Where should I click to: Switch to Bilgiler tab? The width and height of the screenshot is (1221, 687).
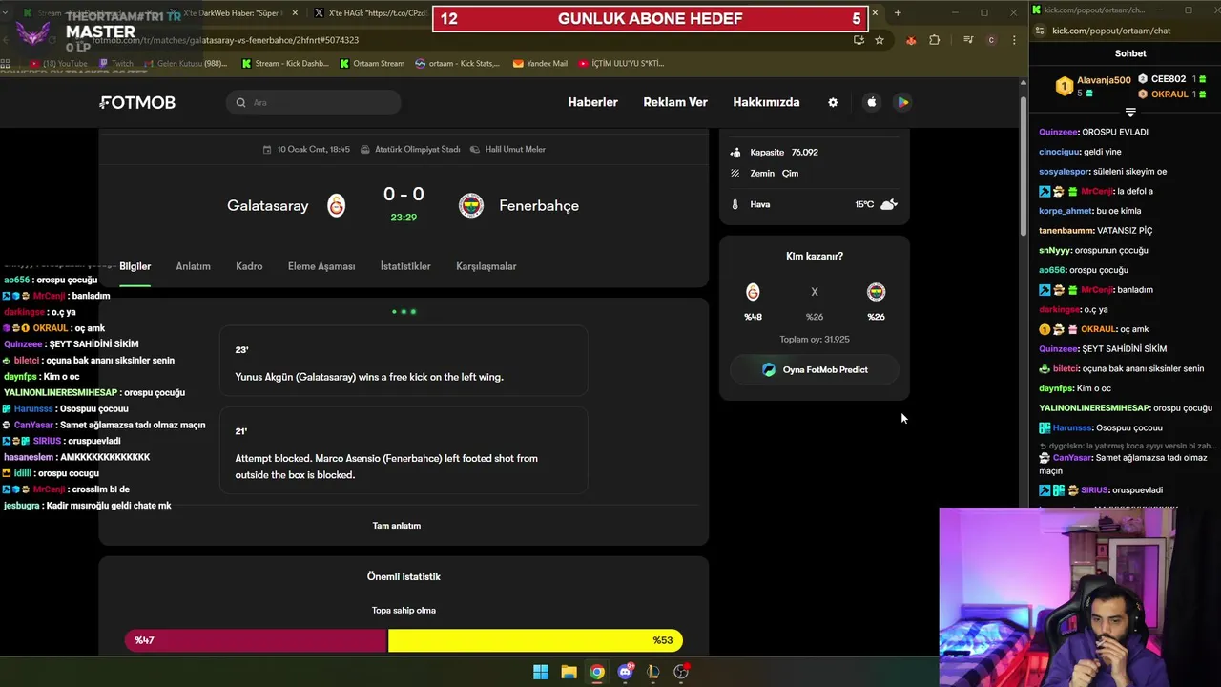point(135,266)
